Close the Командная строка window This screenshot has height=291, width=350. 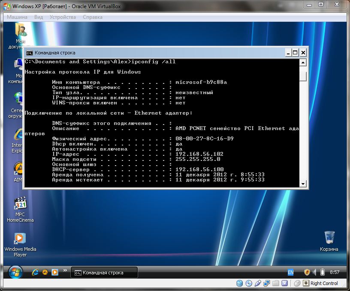click(303, 53)
